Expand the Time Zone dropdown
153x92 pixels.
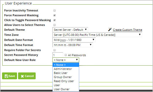point(97,35)
